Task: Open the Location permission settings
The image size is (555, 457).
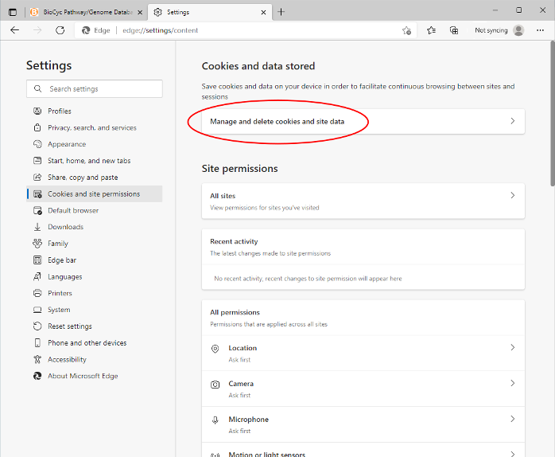Action: [363, 353]
